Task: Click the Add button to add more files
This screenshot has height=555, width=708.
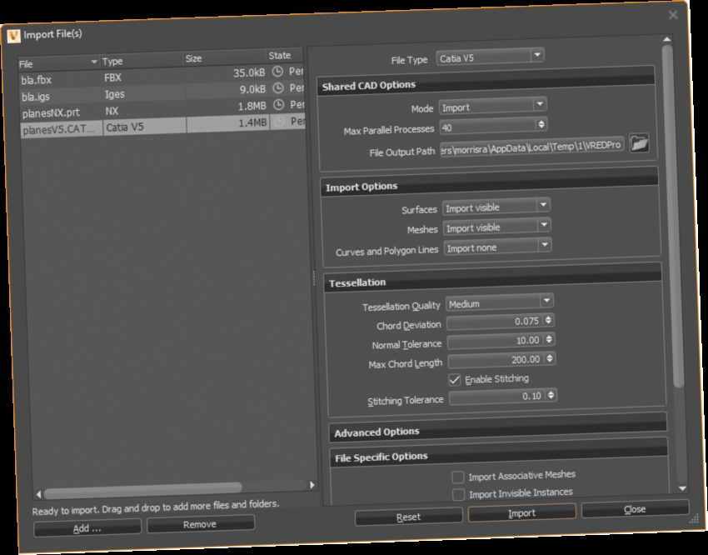Action: [86, 527]
